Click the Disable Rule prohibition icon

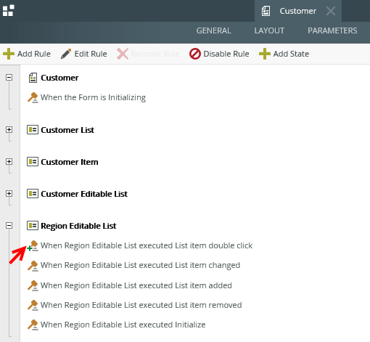tap(195, 54)
